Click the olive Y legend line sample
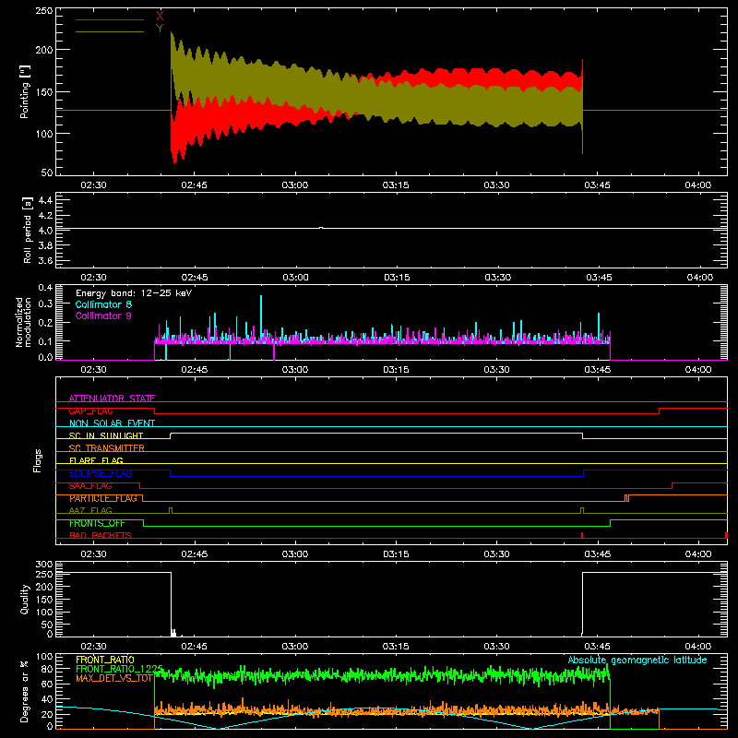Viewport: 738px width, 738px height. 110,31
